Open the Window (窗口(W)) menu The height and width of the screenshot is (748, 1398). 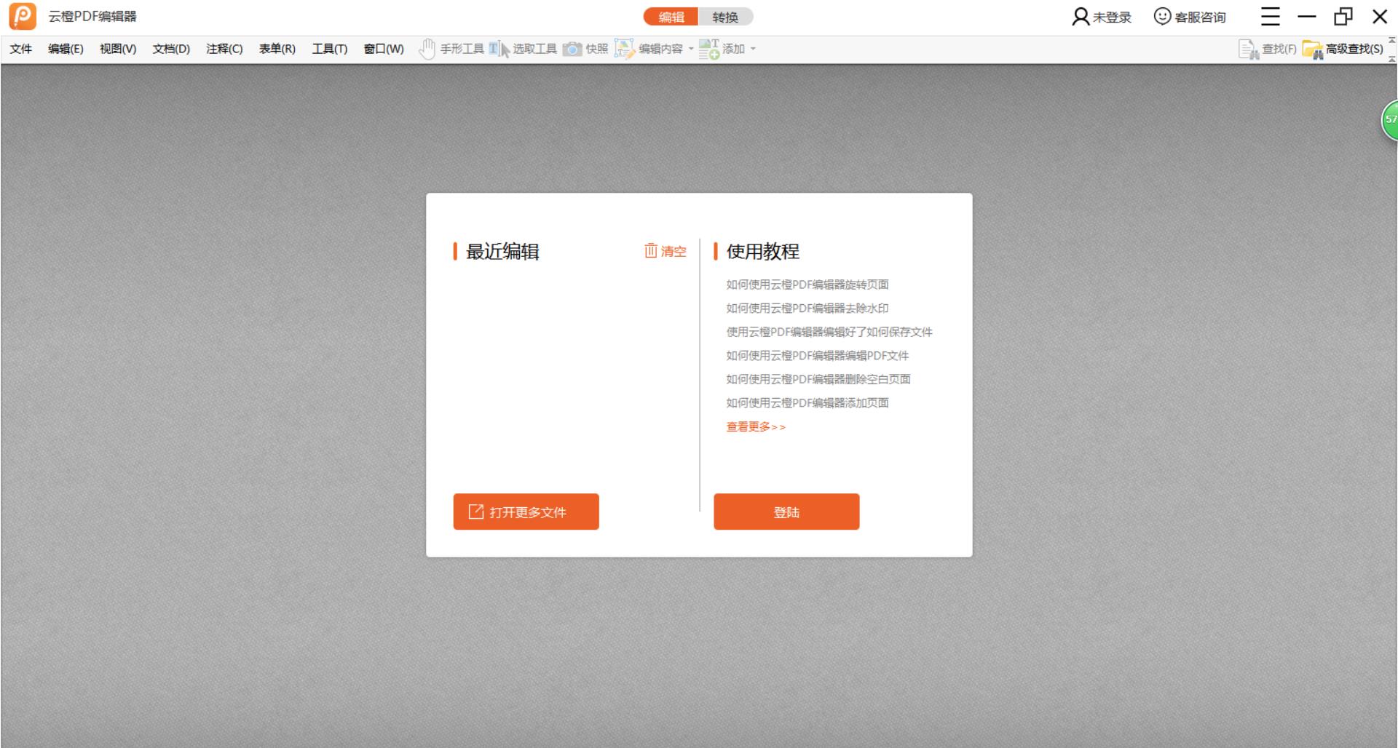(384, 49)
